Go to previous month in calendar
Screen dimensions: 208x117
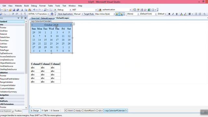[x=32, y=25]
